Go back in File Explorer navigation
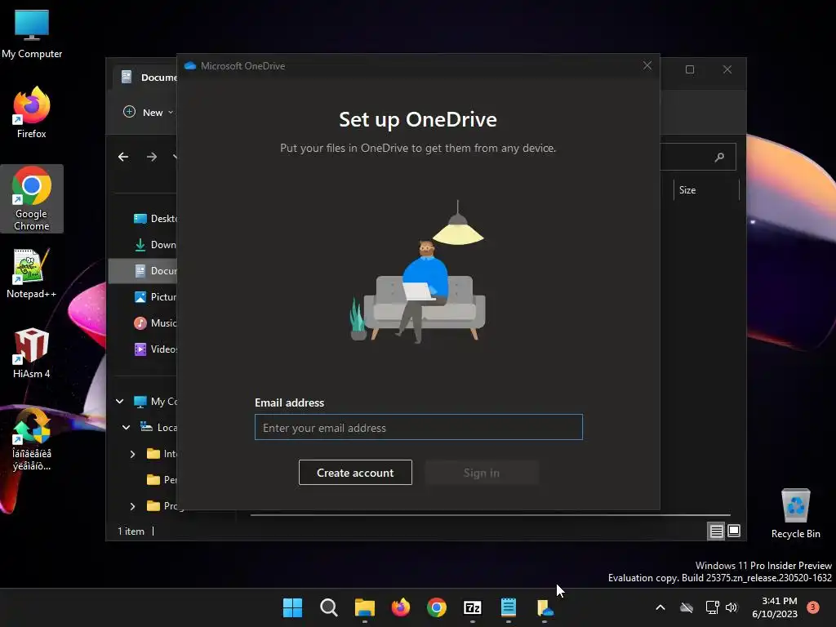Viewport: 836px width, 627px height. (123, 157)
